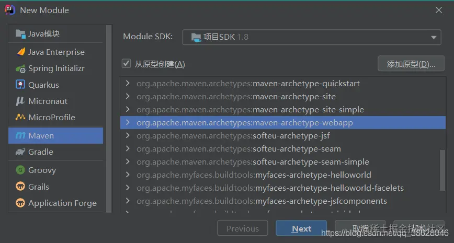Click the MicroProfile icon
Screen dimensions: 454x243
(x=20, y=117)
